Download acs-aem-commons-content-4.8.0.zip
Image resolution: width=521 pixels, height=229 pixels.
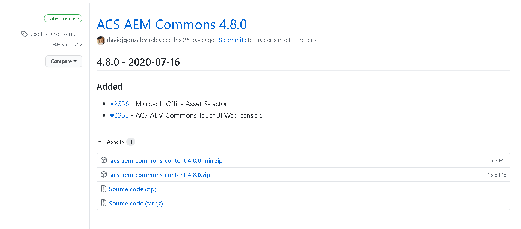(160, 174)
